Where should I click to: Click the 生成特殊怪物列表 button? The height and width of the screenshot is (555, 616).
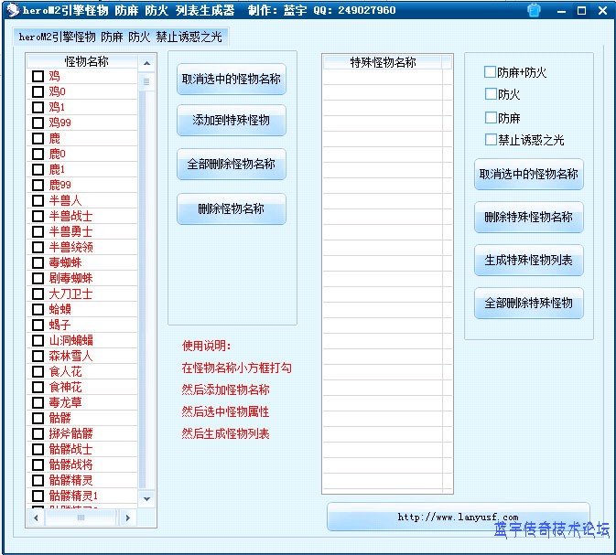point(528,261)
